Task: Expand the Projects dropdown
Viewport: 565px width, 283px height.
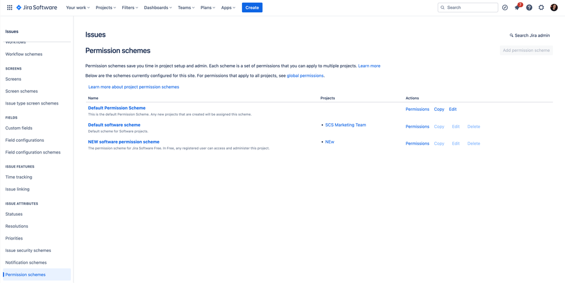Action: 106,7
